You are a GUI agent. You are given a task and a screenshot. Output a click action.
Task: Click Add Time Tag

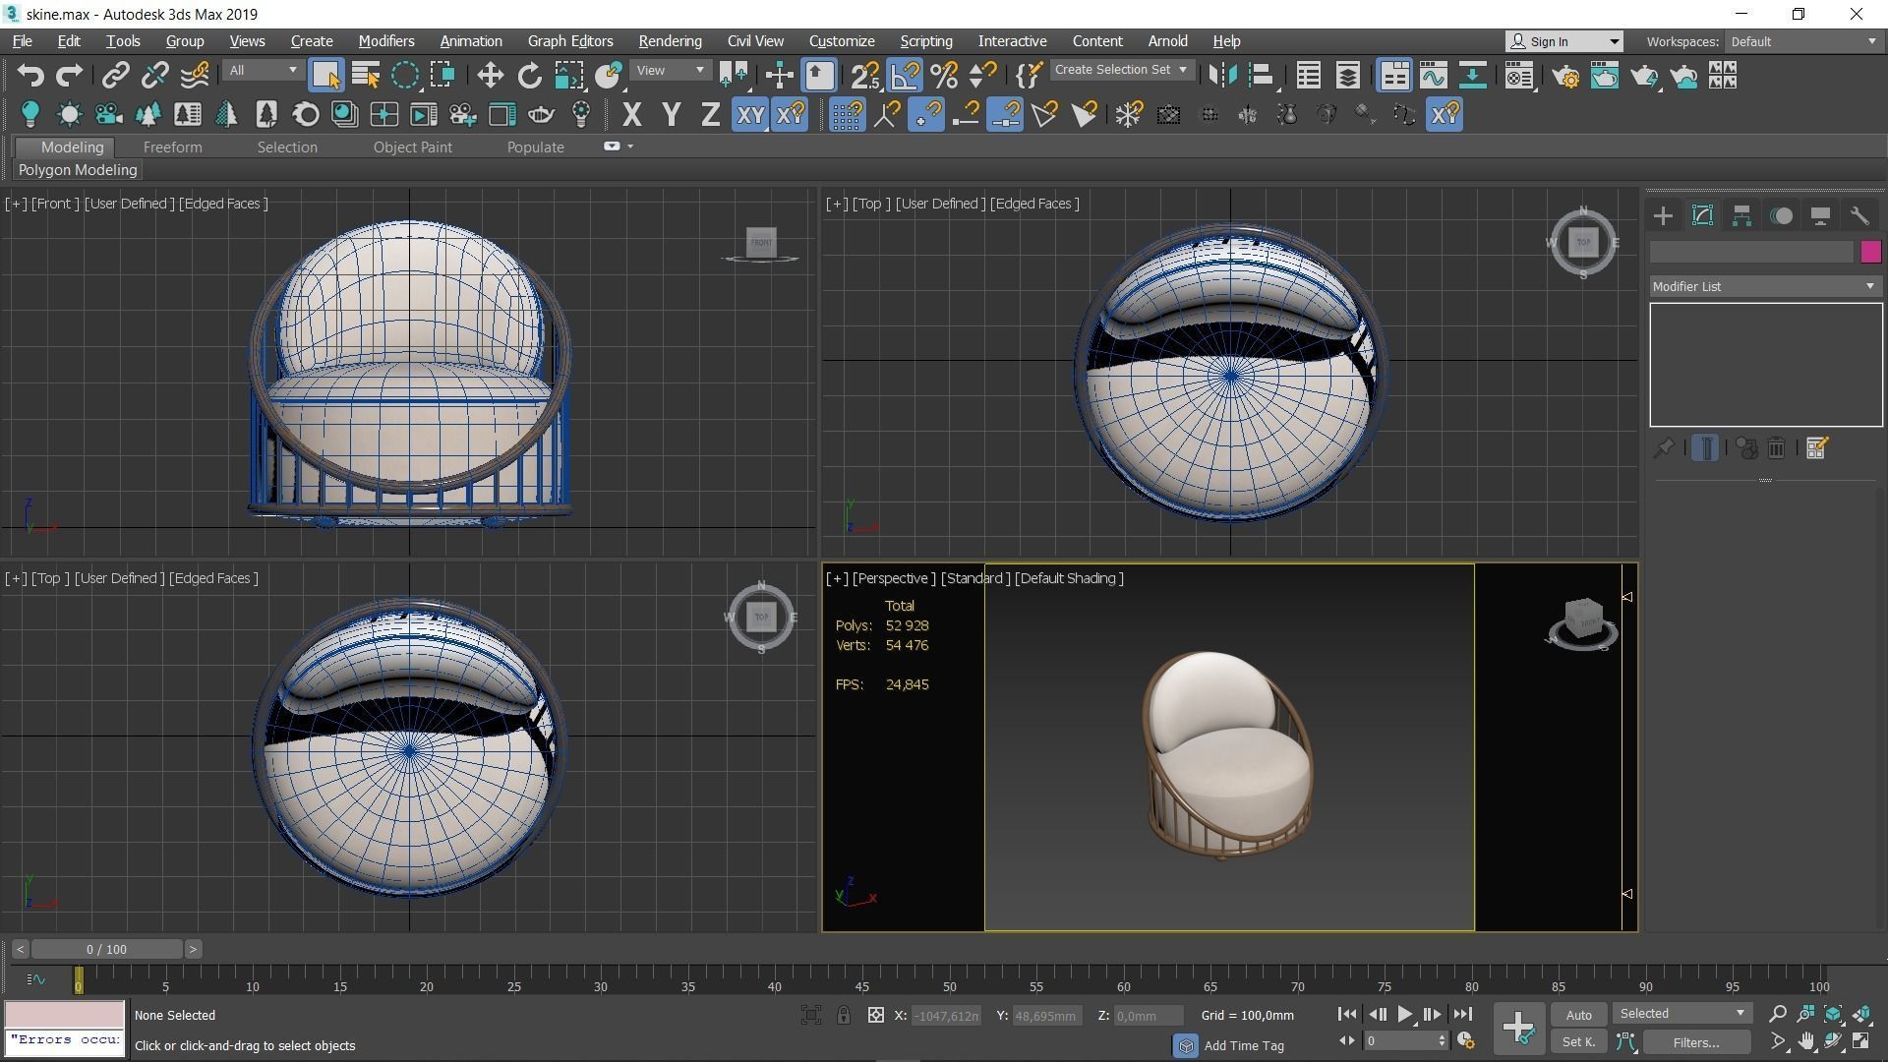click(x=1243, y=1045)
